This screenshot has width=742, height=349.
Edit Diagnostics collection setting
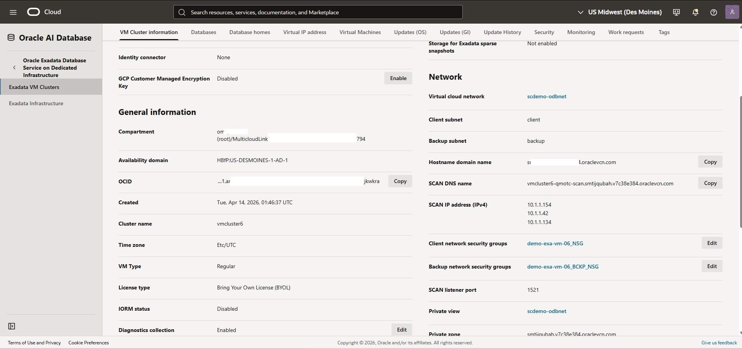pyautogui.click(x=402, y=330)
